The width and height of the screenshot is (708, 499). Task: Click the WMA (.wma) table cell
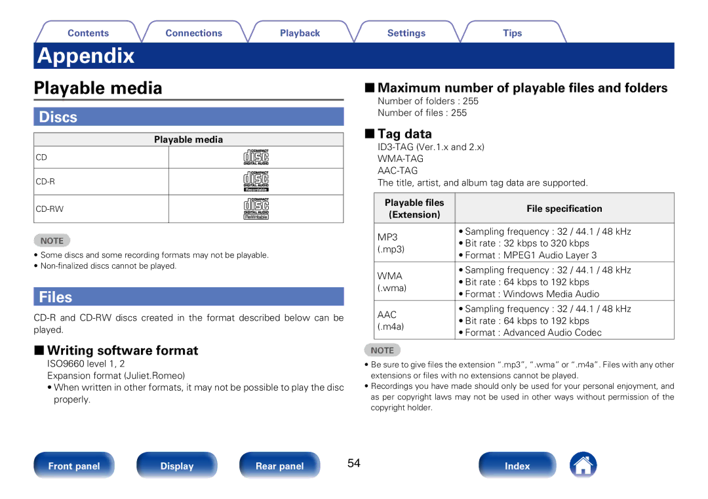pos(414,282)
